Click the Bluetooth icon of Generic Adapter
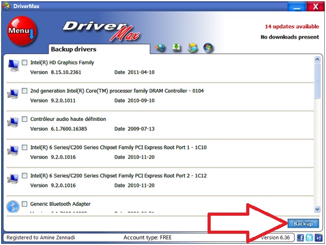This screenshot has height=245, width=326. [x=13, y=206]
